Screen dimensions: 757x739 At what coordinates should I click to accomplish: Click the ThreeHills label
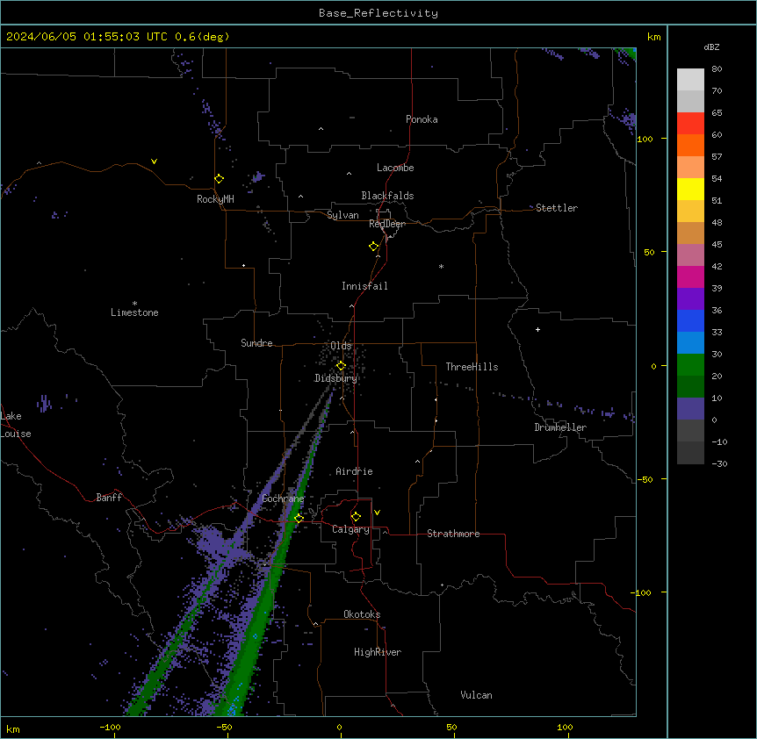(x=472, y=367)
